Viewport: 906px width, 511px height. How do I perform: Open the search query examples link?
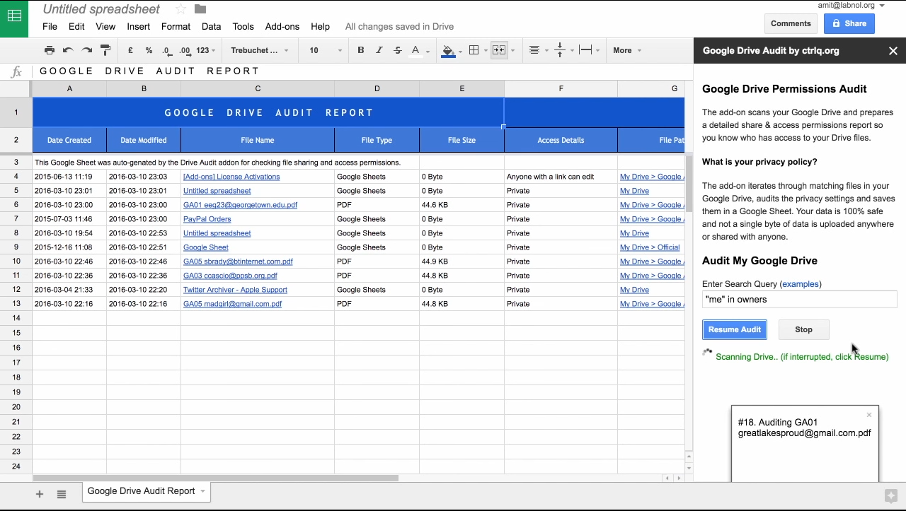click(x=801, y=284)
